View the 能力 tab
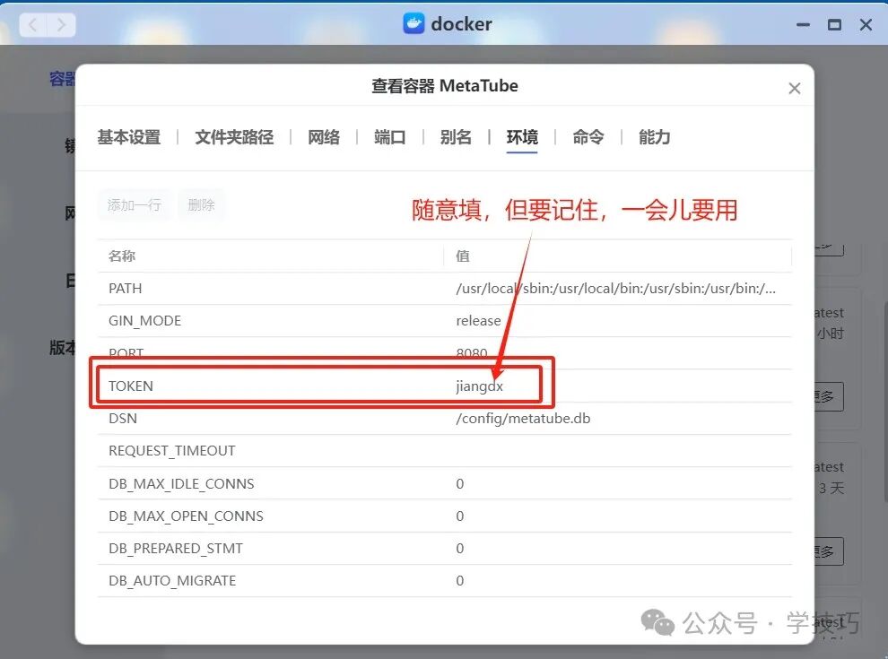Screen dimensions: 888x659 pyautogui.click(x=653, y=137)
